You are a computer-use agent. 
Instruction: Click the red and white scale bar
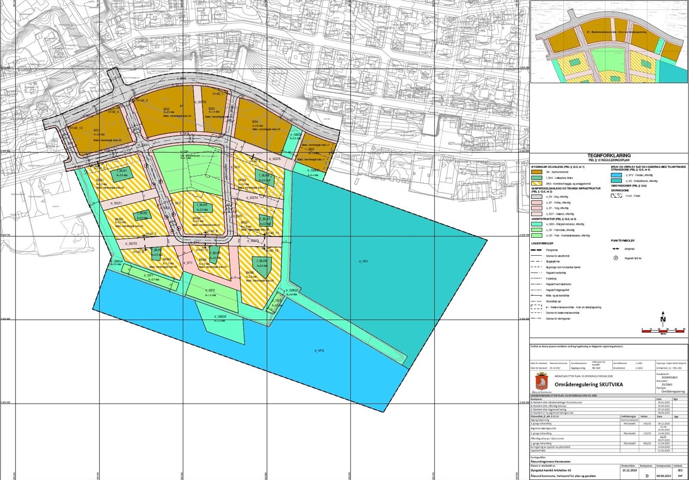(663, 331)
